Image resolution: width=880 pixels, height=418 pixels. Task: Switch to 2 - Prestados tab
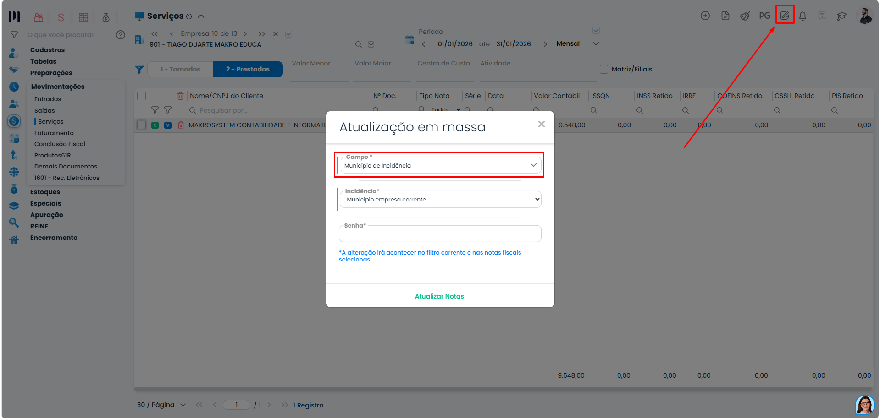[x=248, y=69]
